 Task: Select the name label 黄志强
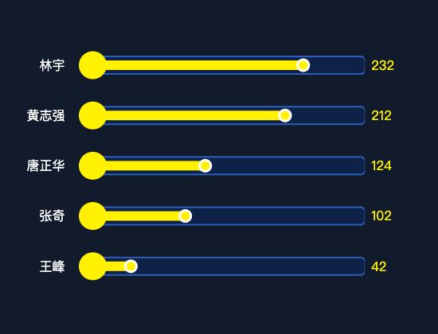click(46, 115)
